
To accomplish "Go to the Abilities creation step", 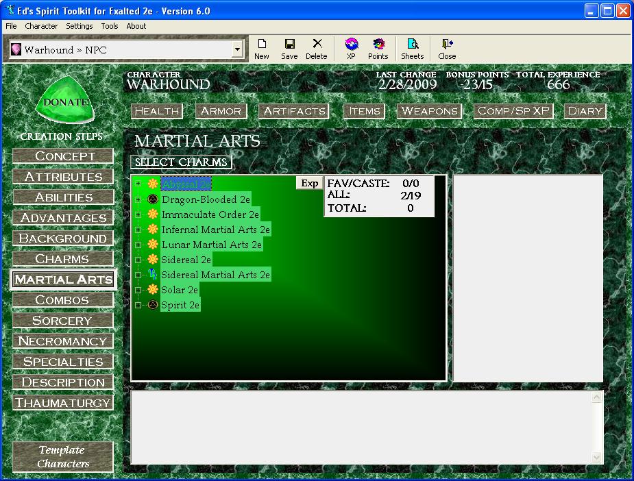I will [63, 197].
